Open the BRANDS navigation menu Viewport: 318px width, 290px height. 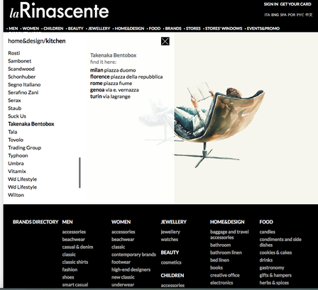click(x=173, y=28)
